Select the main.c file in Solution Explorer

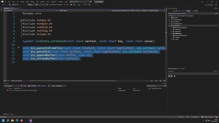click(177, 40)
